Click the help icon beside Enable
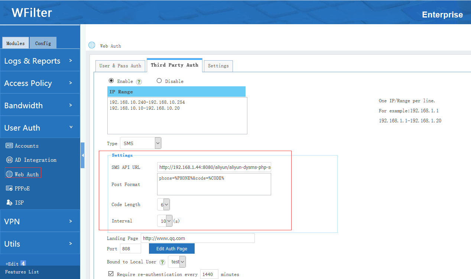 coord(139,82)
